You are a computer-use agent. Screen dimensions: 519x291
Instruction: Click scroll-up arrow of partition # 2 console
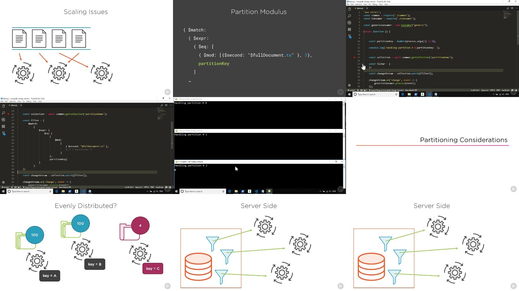344,165
